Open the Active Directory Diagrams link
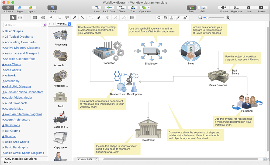The width and height of the screenshot is (270, 165). click(22, 48)
